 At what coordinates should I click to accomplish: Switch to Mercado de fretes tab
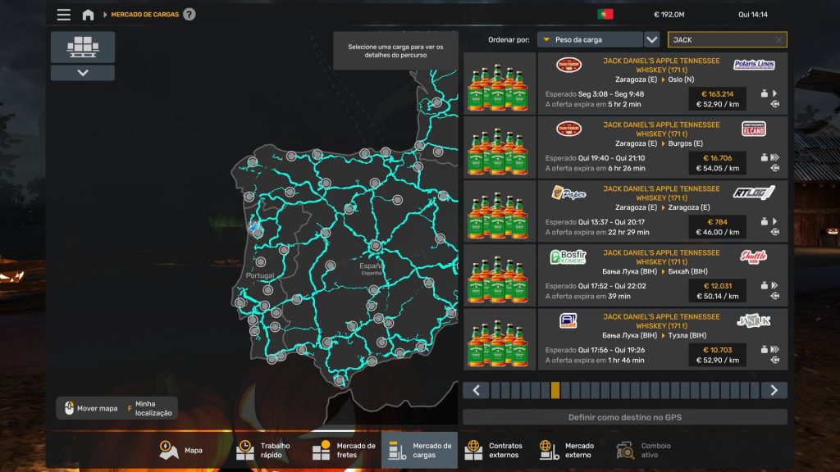[344, 450]
